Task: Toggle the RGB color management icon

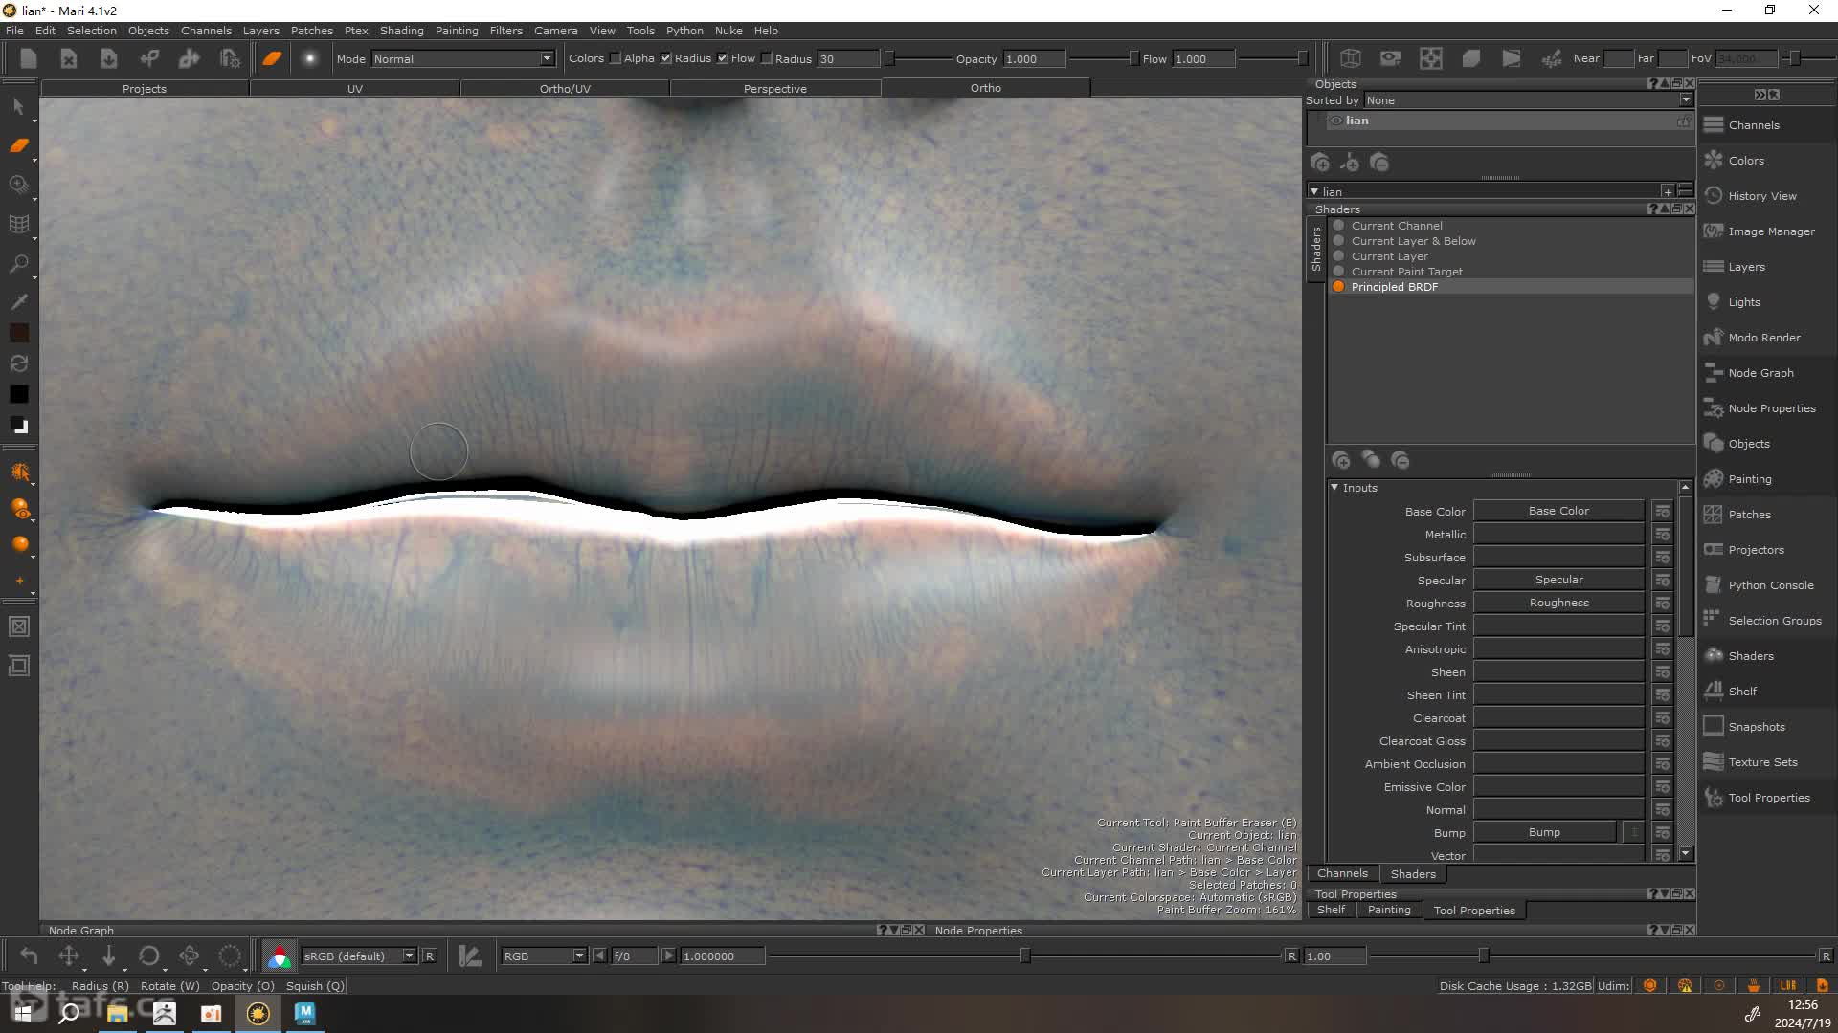Action: pyautogui.click(x=279, y=956)
